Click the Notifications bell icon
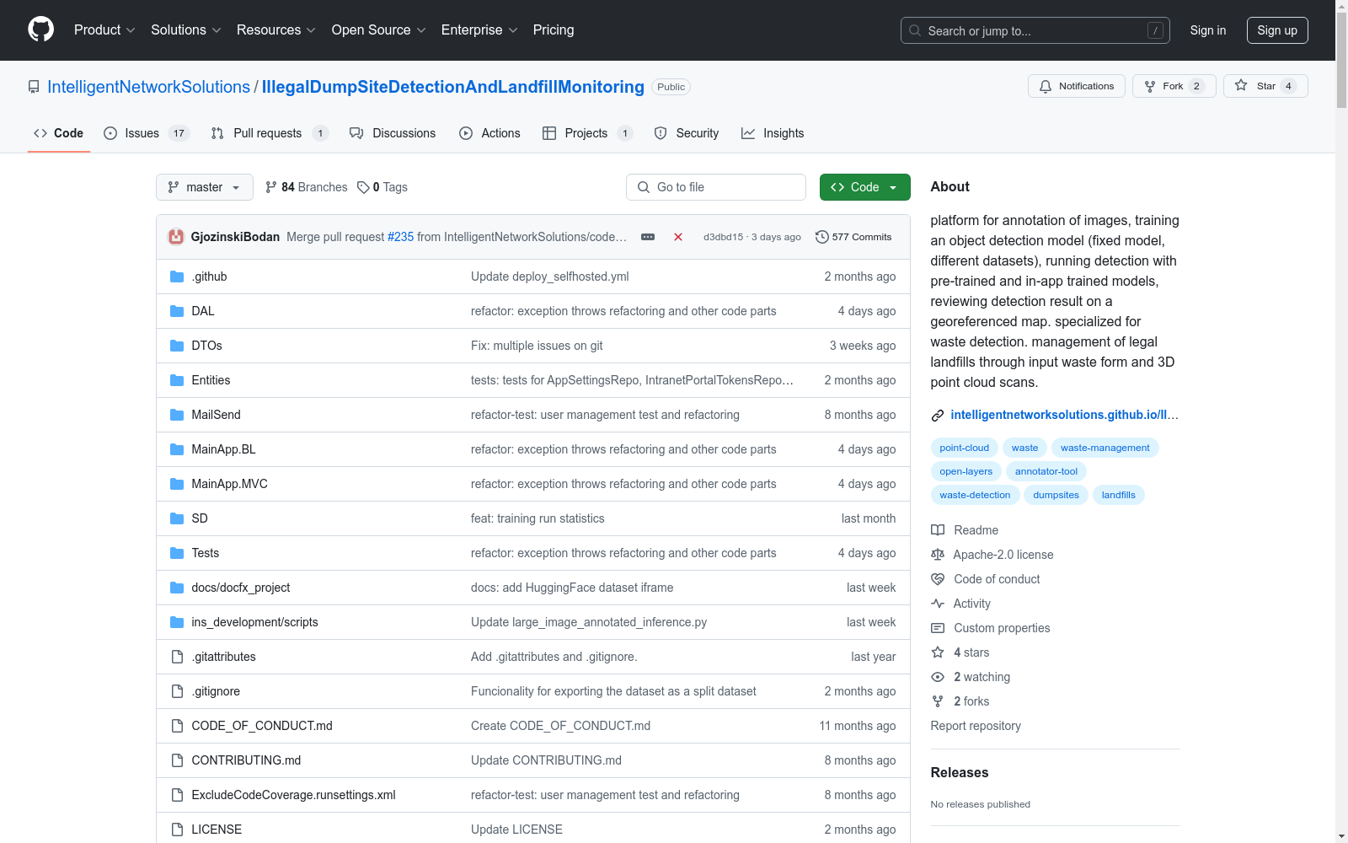This screenshot has height=843, width=1348. [1046, 86]
